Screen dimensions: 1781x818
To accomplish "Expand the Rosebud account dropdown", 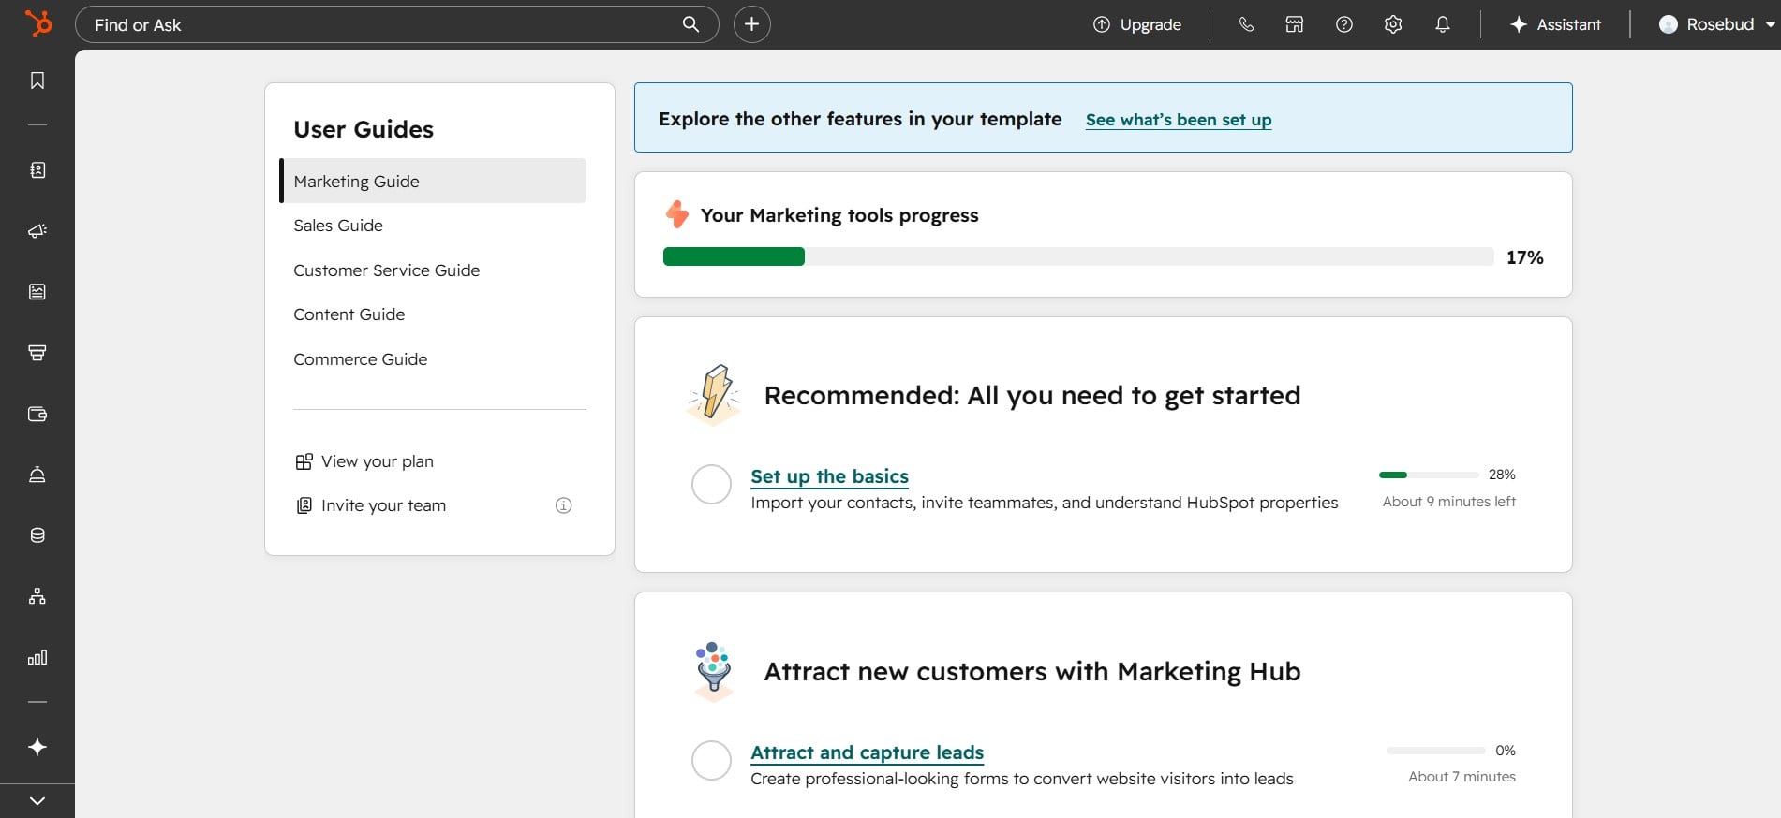I will [1717, 24].
